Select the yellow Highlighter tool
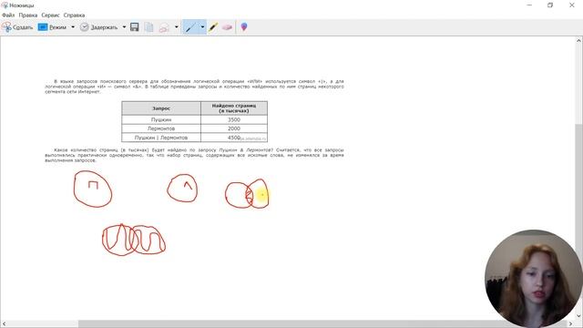 click(x=213, y=27)
